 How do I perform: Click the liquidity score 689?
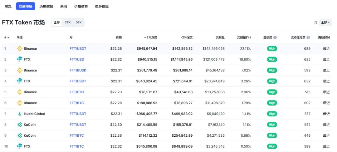[x=307, y=49]
